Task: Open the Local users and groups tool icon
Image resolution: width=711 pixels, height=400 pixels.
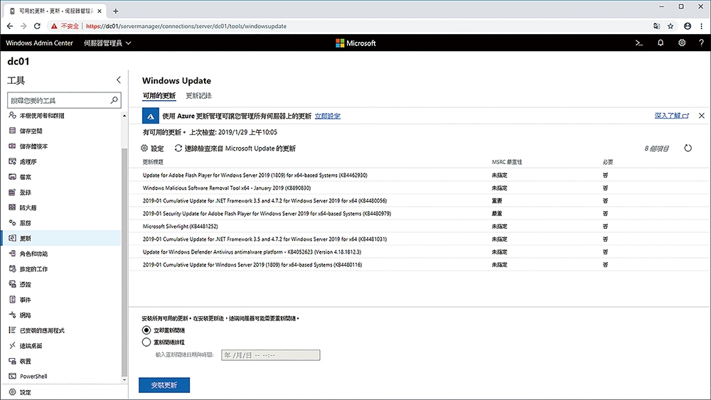Action: click(12, 116)
